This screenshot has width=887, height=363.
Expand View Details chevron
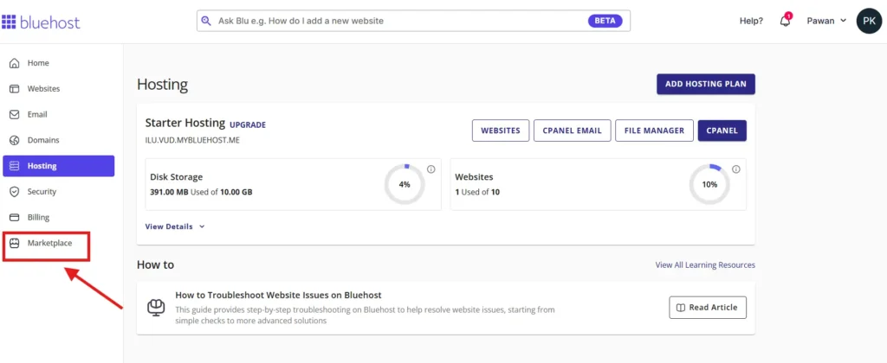202,226
